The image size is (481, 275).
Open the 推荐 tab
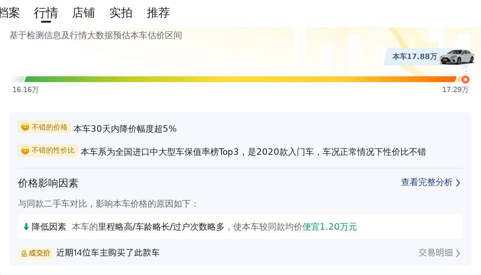click(x=158, y=13)
